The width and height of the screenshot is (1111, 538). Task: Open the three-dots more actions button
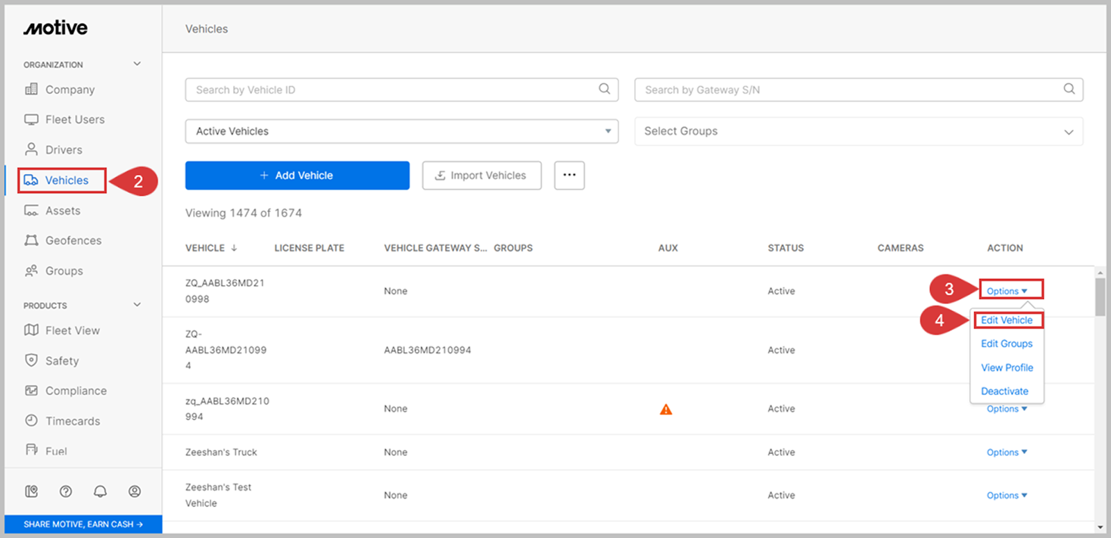tap(569, 175)
